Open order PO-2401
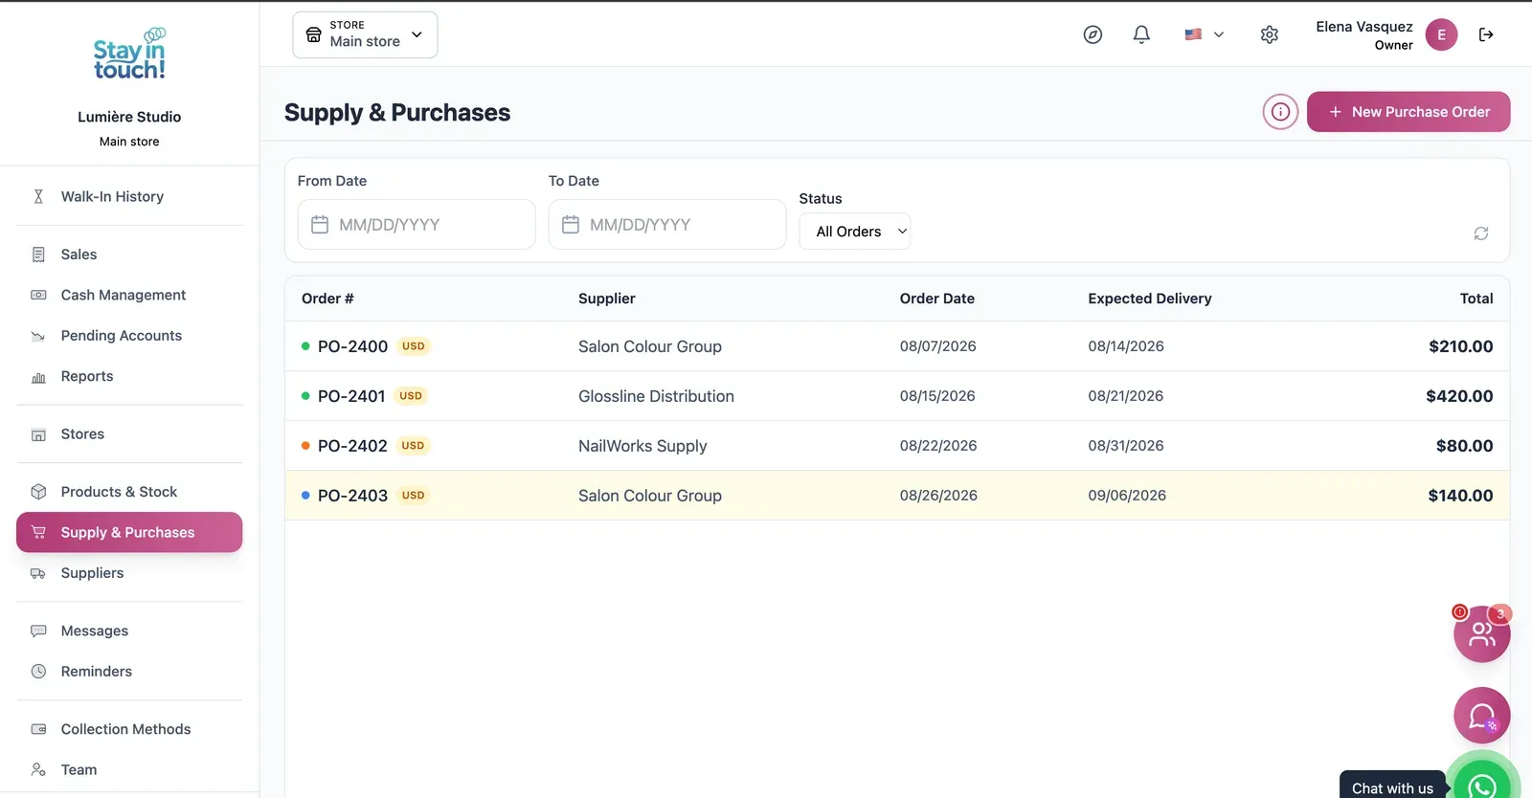This screenshot has height=798, width=1532. (x=897, y=396)
